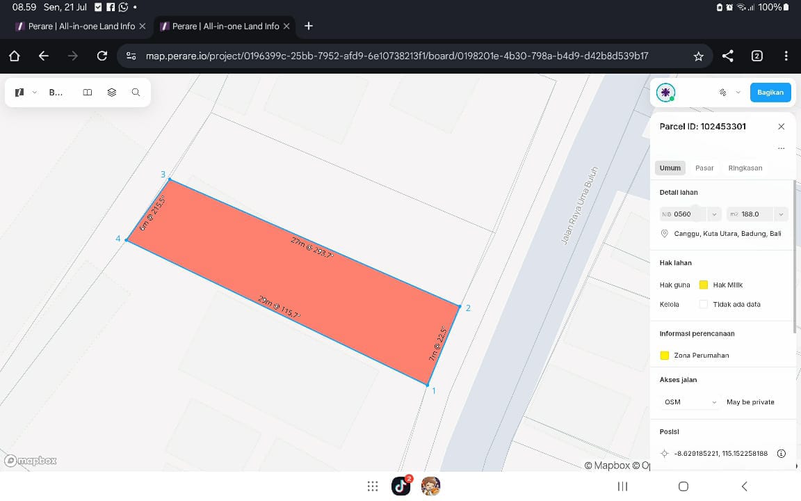Expand the NIB 0560 dropdown
The image size is (801, 501).
(x=714, y=214)
